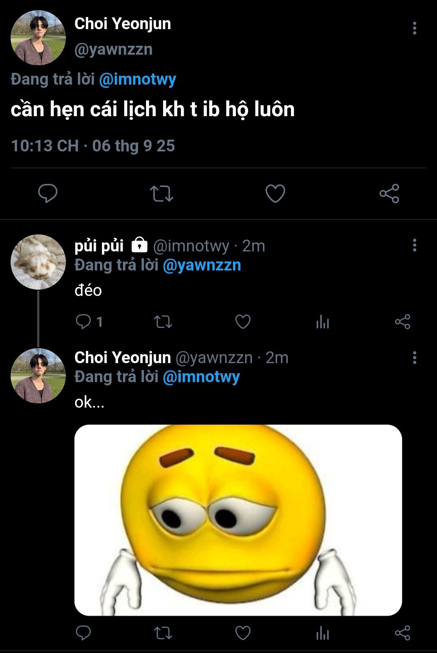Open more options for the main tweet
Image resolution: width=437 pixels, height=653 pixels.
414,28
